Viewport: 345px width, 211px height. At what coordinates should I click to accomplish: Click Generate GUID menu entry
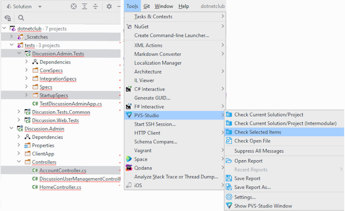[x=152, y=98]
